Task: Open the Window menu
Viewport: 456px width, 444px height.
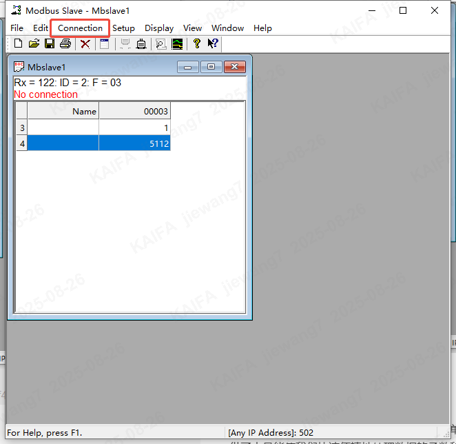Action: [227, 28]
